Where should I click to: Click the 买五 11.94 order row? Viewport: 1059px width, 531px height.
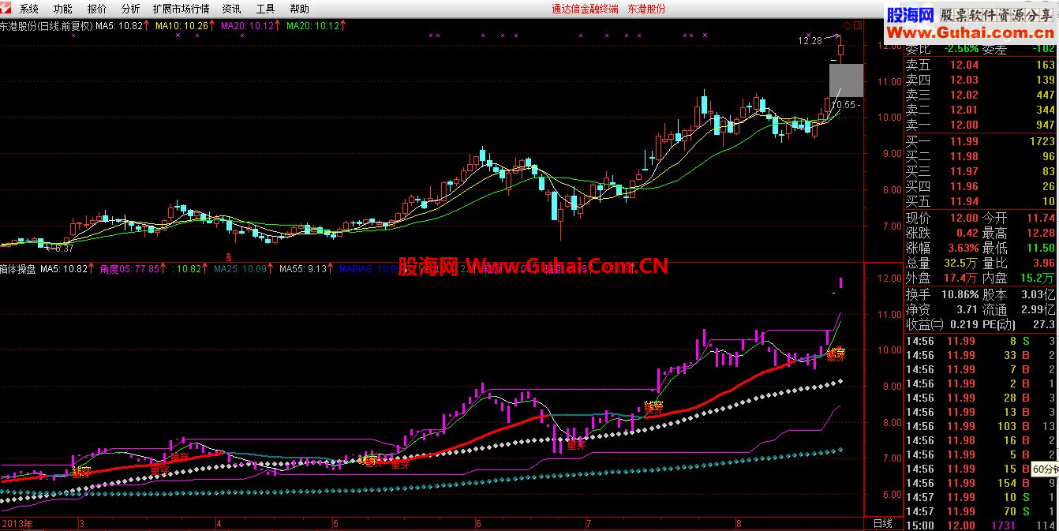pyautogui.click(x=981, y=201)
